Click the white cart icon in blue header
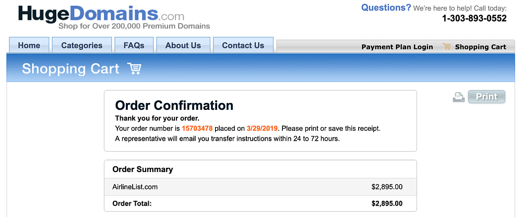 [x=134, y=68]
